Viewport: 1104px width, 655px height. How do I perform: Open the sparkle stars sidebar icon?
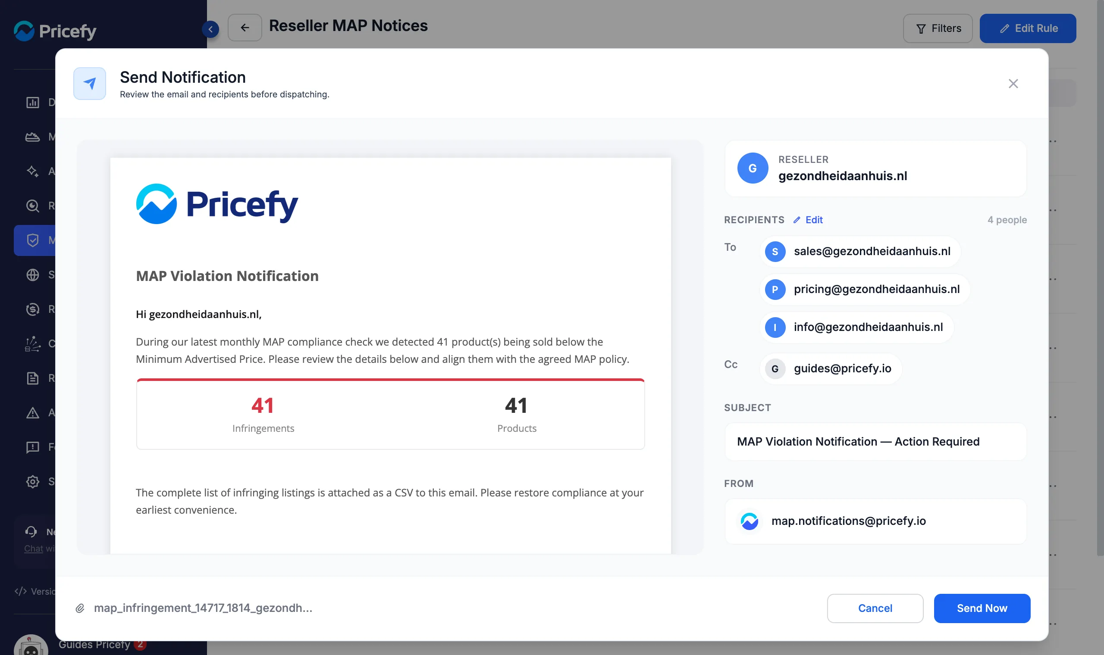pos(32,171)
